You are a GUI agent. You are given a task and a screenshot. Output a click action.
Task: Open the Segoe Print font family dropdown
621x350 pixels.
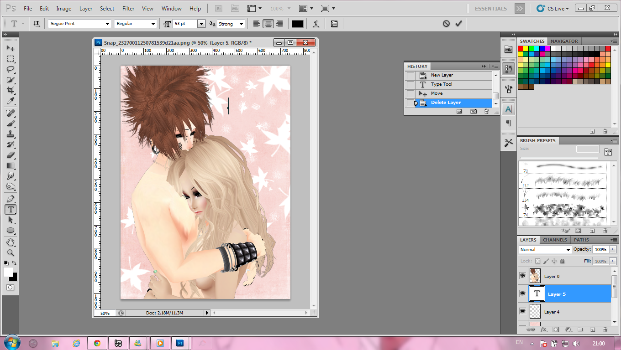click(x=107, y=24)
